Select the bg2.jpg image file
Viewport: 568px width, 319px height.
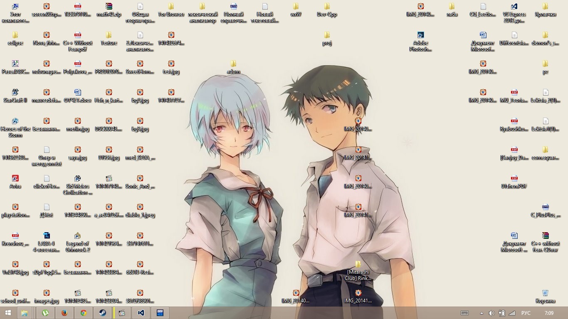140,96
